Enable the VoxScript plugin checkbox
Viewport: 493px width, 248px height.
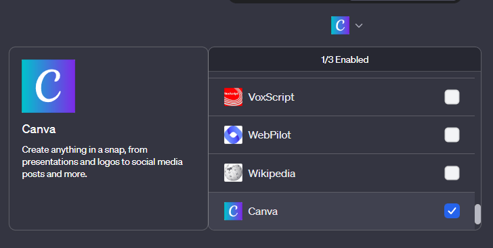(x=452, y=97)
